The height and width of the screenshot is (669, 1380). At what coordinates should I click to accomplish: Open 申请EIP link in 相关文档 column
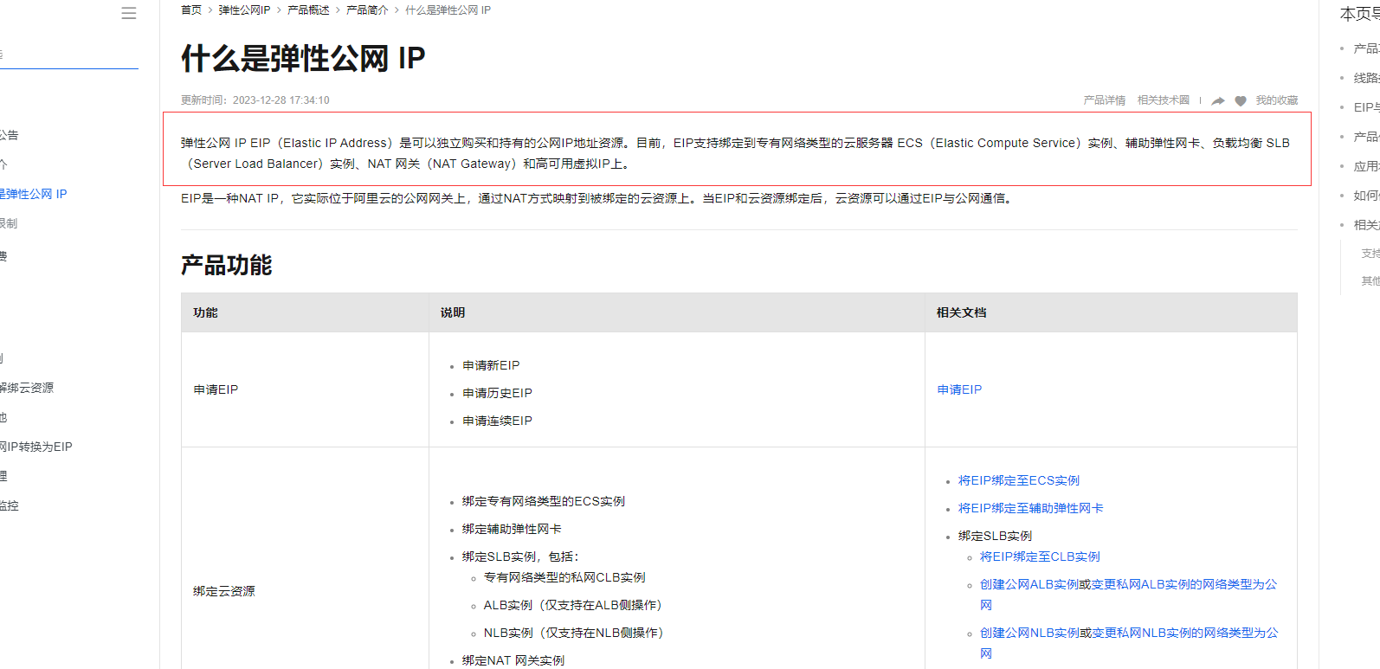[x=959, y=389]
